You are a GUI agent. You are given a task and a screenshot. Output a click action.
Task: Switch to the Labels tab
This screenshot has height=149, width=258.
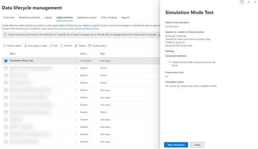pos(48,17)
